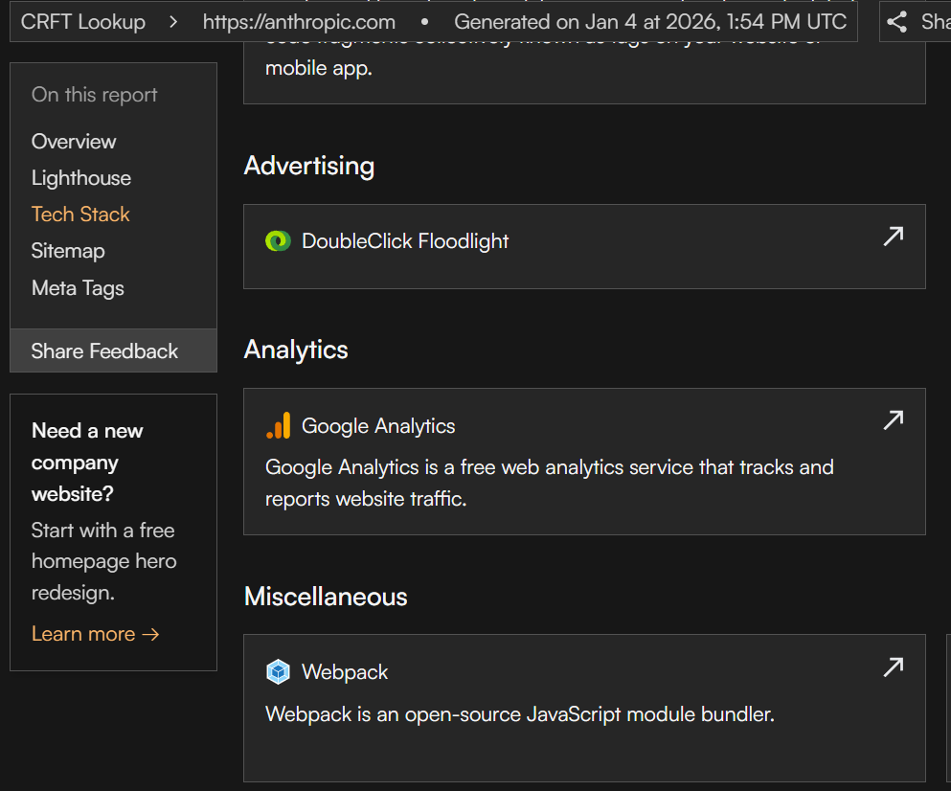Go to Overview section
This screenshot has height=791, width=951.
[74, 142]
